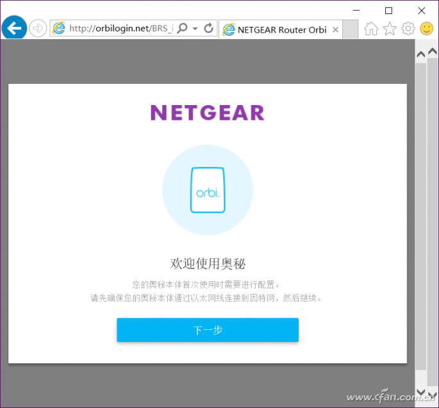
Task: Click the 欢迎使用奥秘 heading text
Action: pos(208,264)
